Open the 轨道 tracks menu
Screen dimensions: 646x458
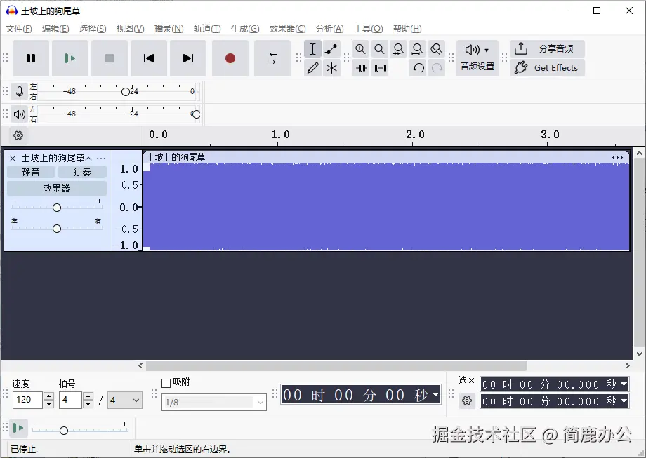206,29
